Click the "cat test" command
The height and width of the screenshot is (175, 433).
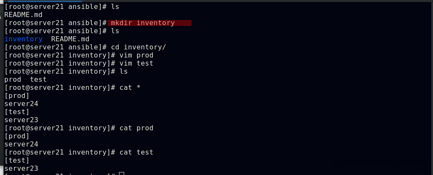(x=136, y=152)
